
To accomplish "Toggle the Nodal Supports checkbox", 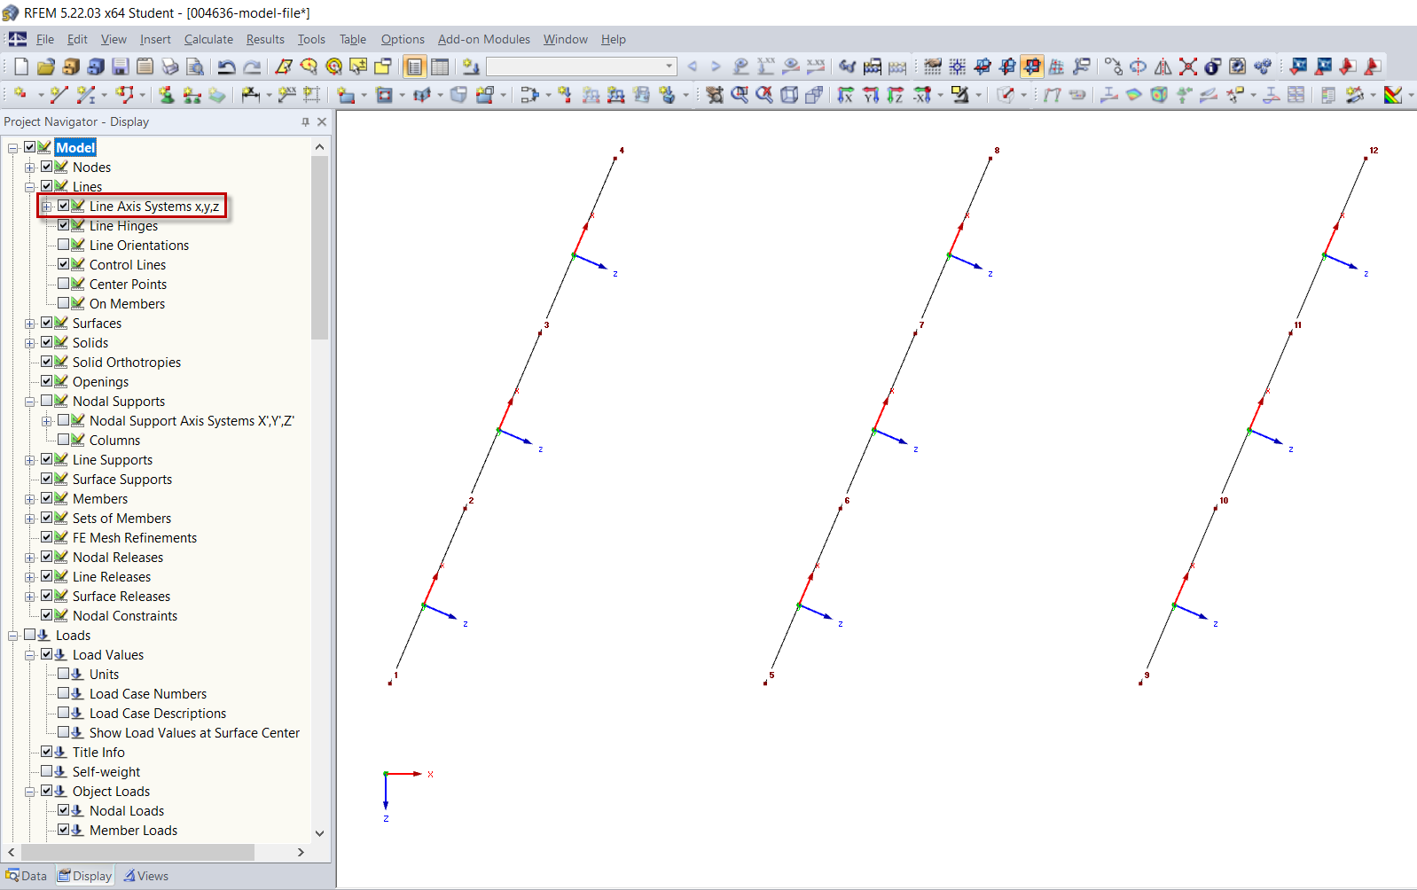I will pos(47,401).
